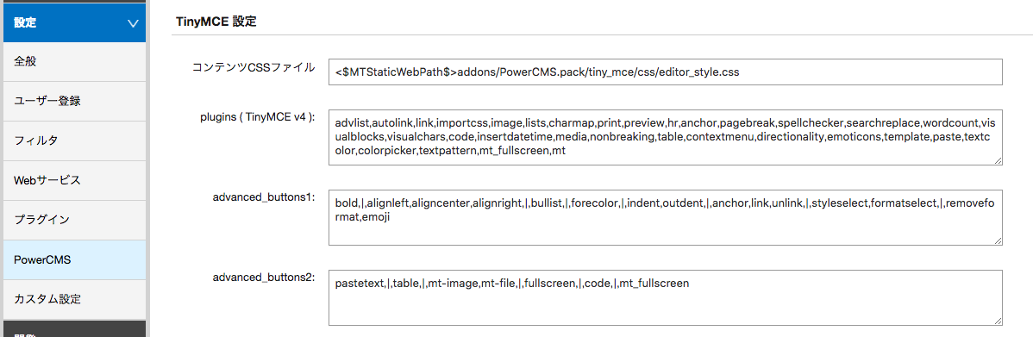Viewport: 1033px width, 337px height.
Task: Collapse the 設定 section chevron
Action: [x=133, y=23]
